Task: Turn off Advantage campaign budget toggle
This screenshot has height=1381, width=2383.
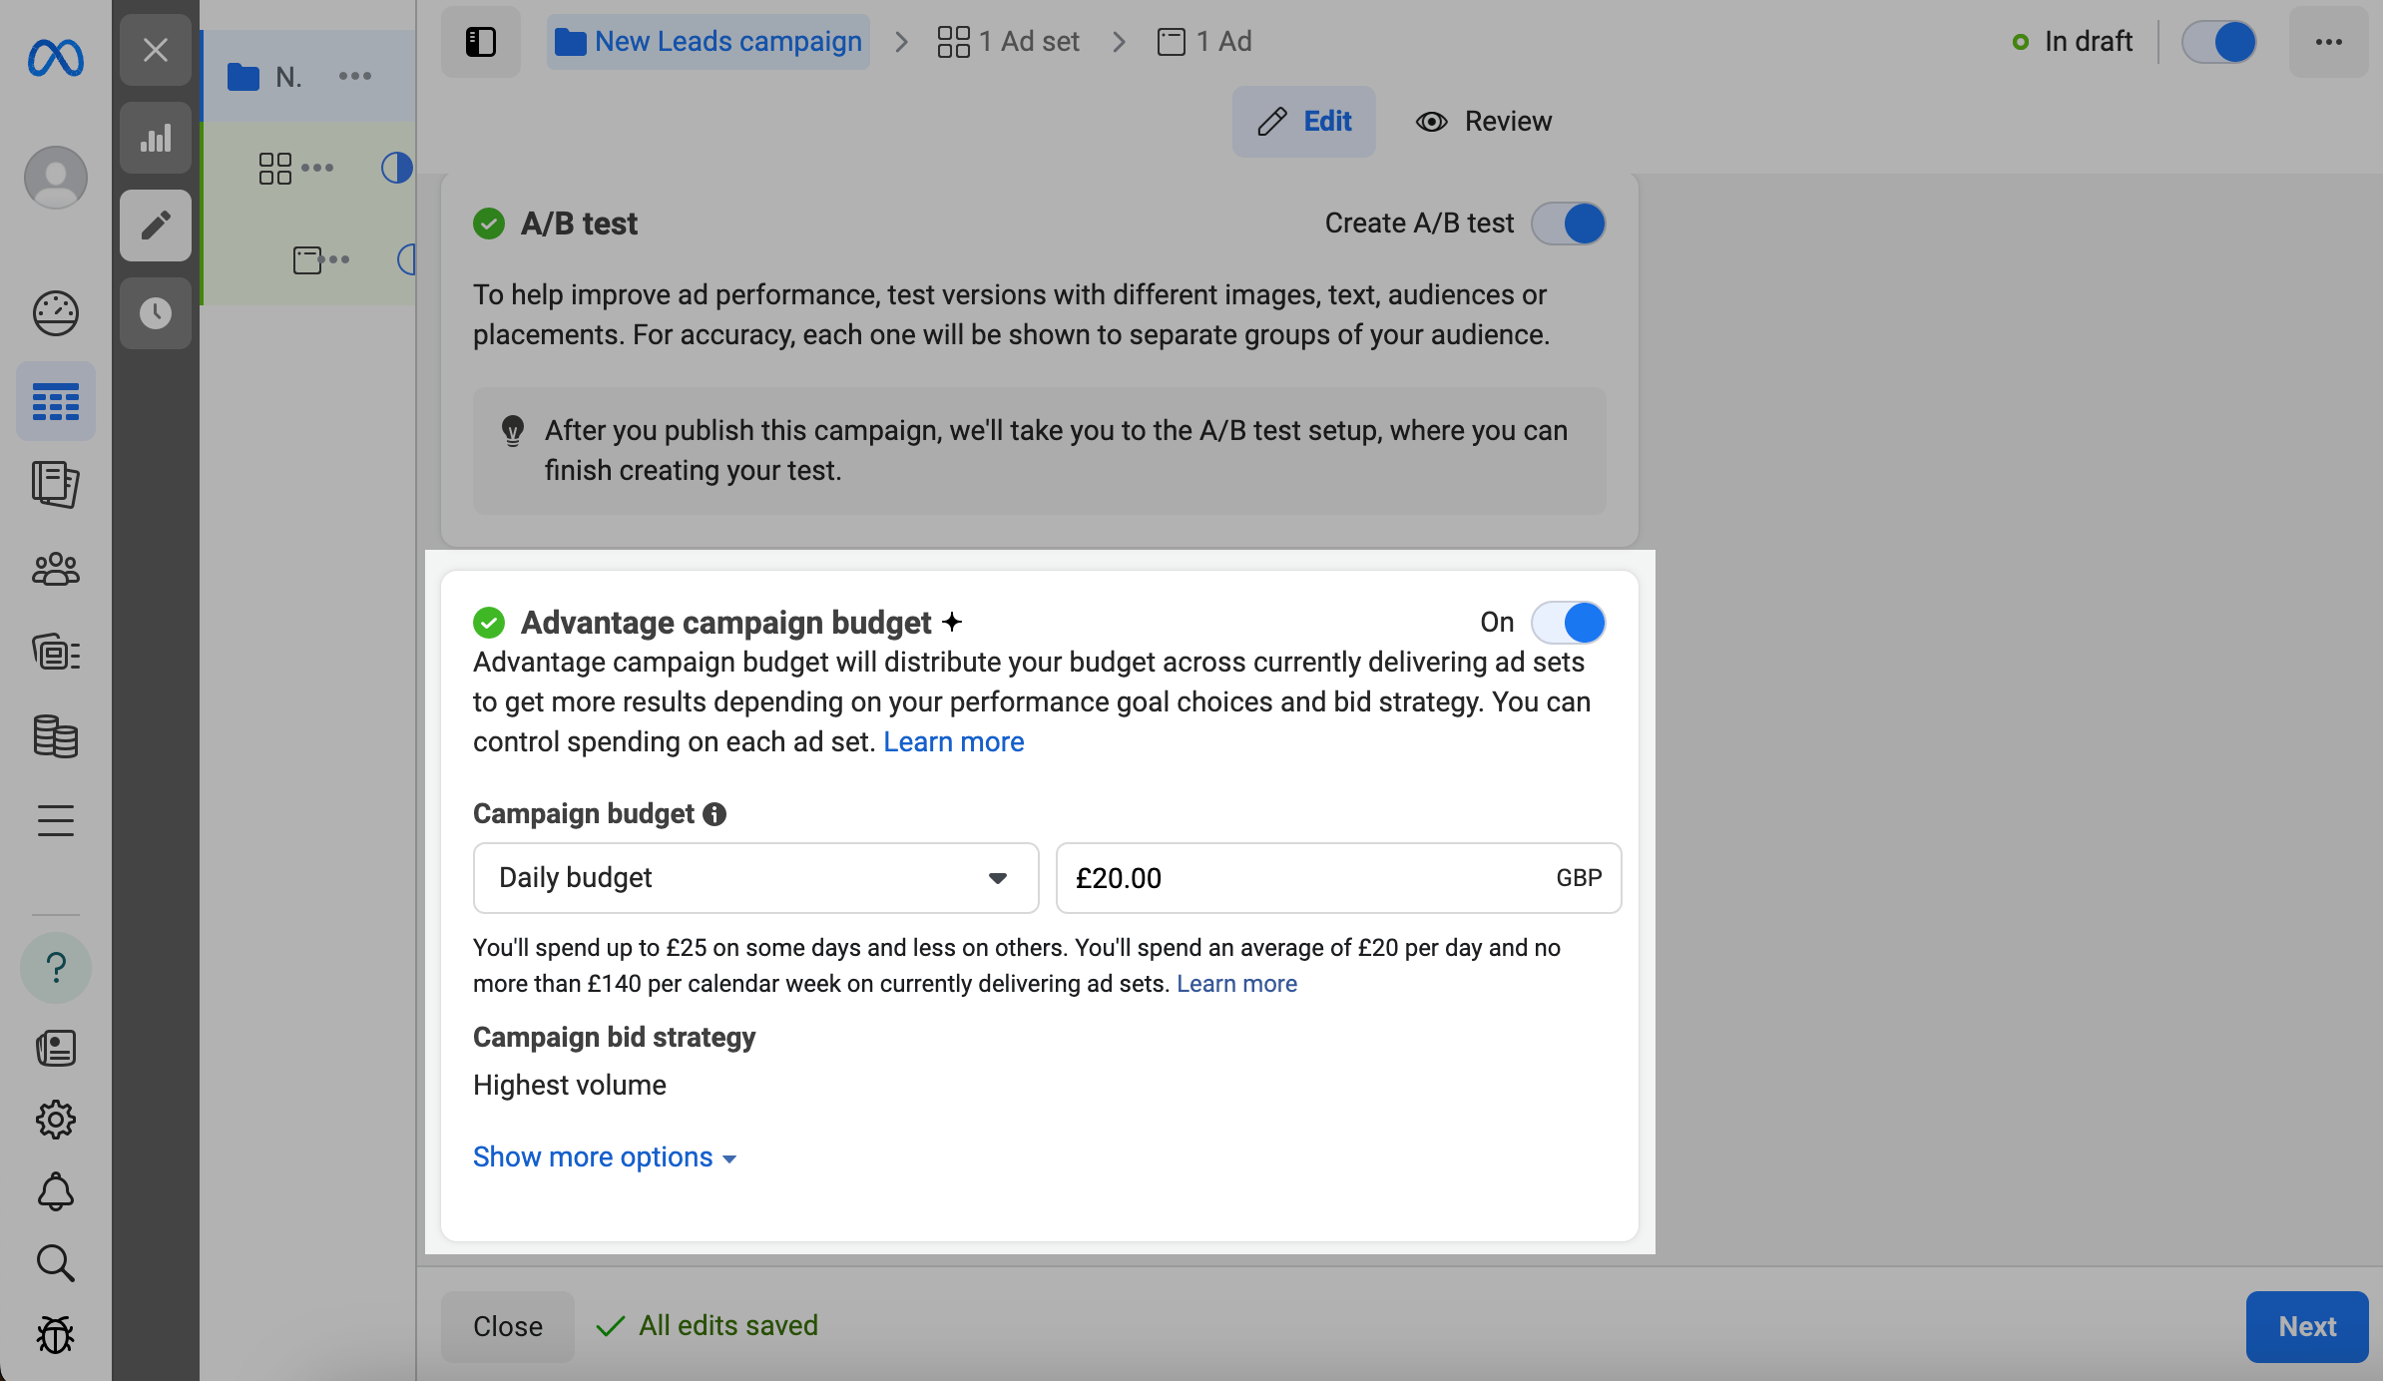Action: pos(1569,623)
